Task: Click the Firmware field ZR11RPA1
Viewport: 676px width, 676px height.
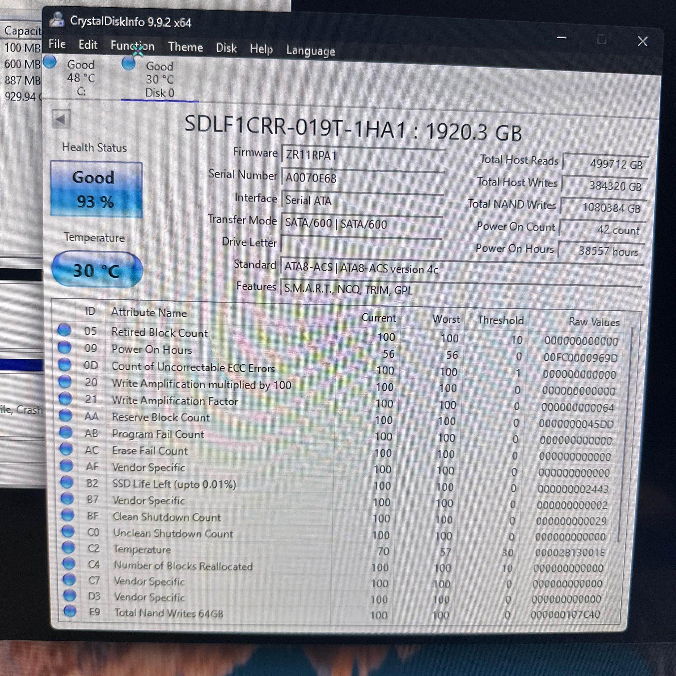Action: (363, 155)
